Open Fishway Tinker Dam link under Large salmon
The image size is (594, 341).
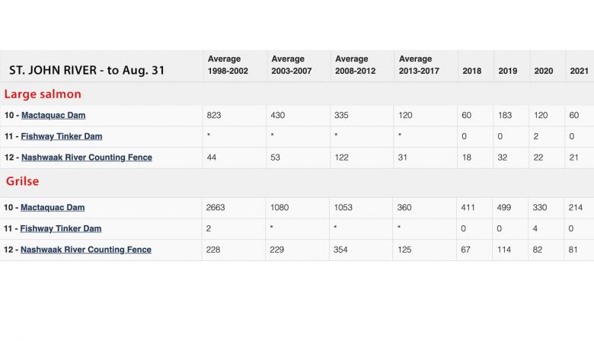pos(61,136)
